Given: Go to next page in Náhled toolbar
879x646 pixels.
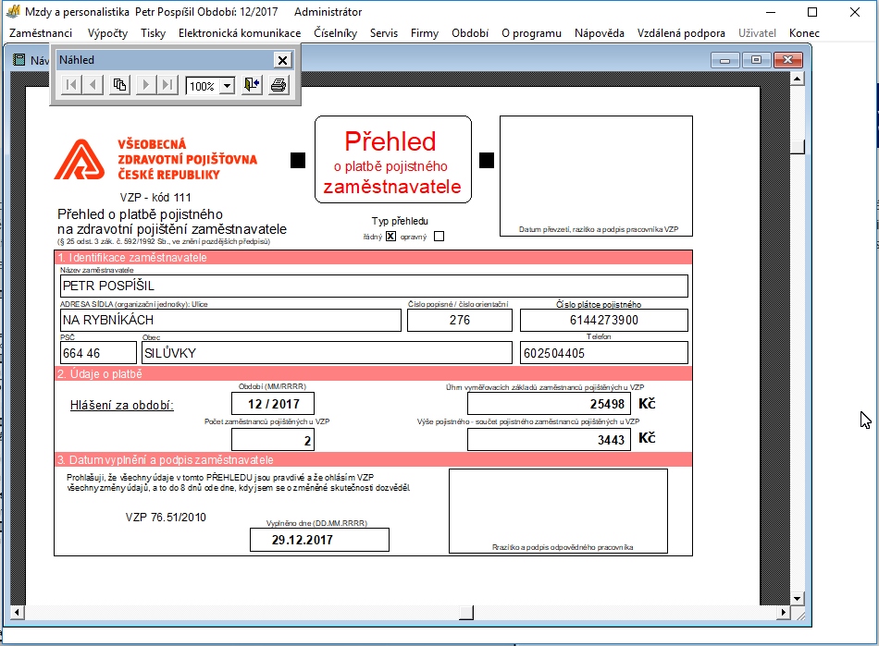Looking at the screenshot, I should point(146,85).
